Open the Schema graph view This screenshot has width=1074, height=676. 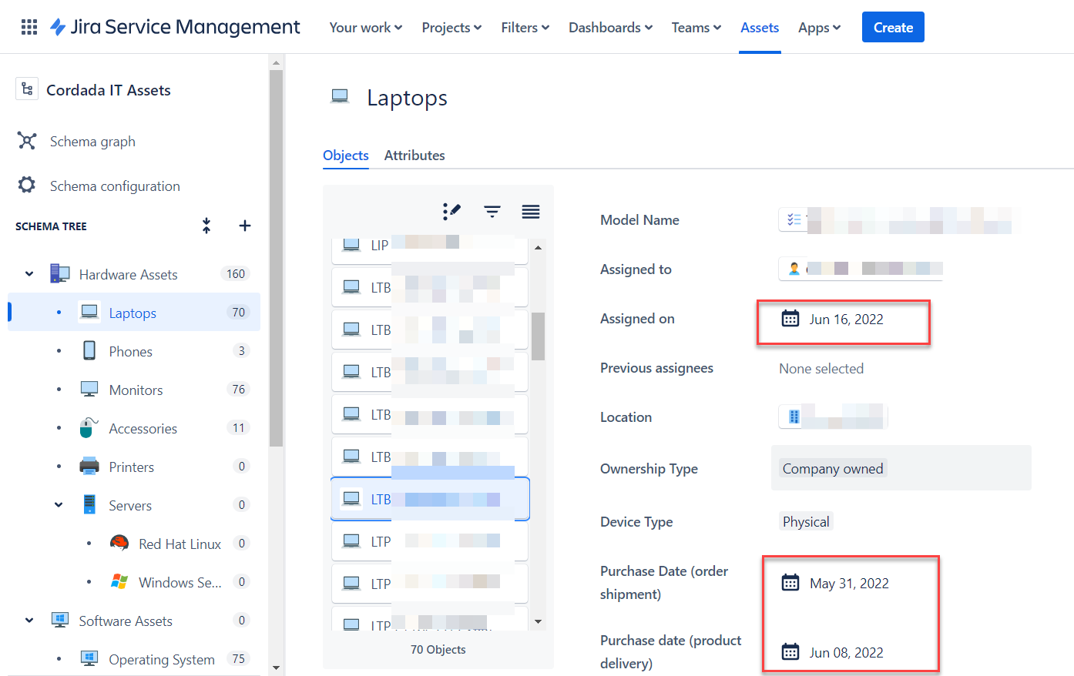tap(92, 141)
